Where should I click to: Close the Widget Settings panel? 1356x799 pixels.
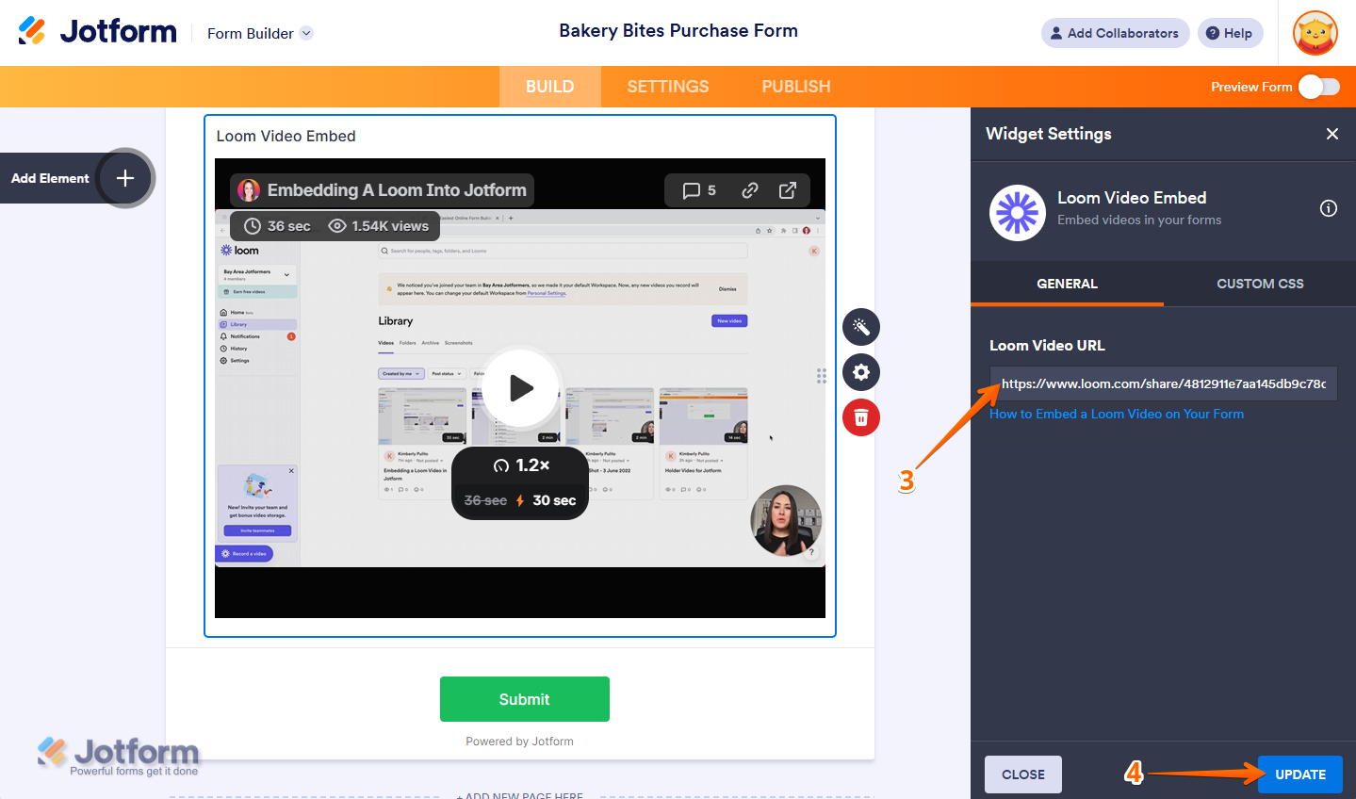coord(1332,134)
